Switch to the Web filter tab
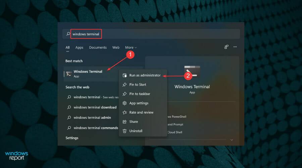 116,47
